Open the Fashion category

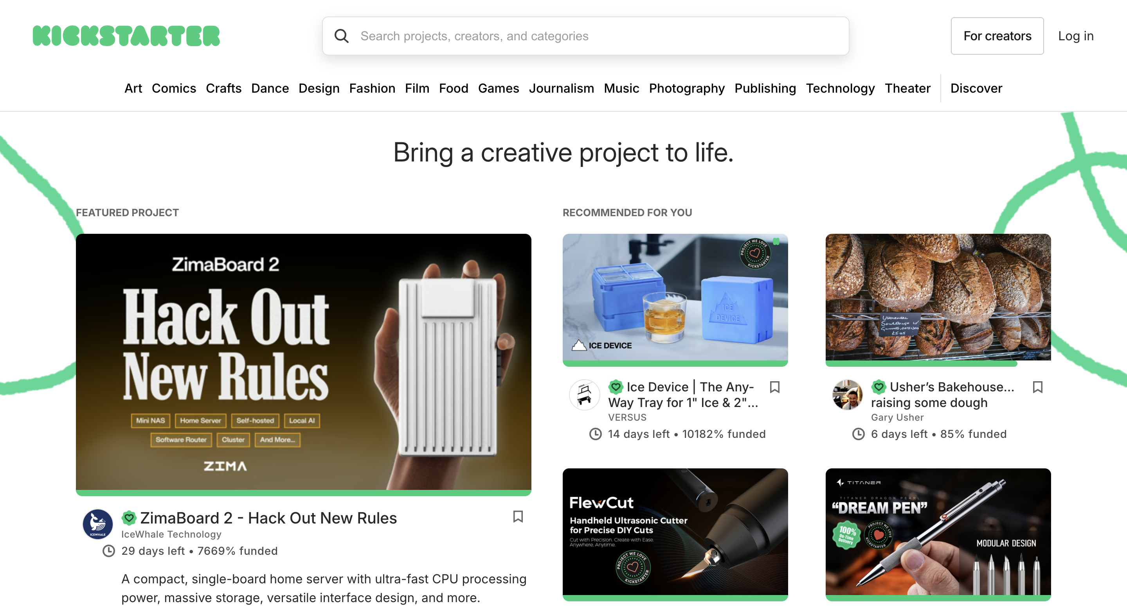pos(372,88)
